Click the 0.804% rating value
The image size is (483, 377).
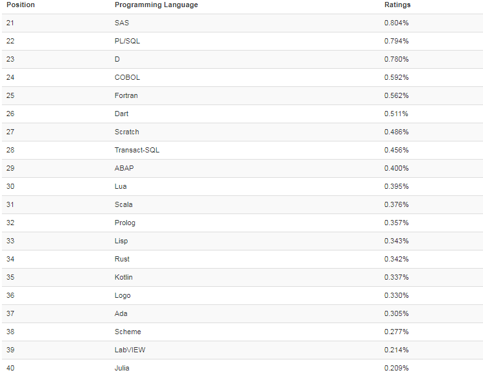[x=396, y=23]
